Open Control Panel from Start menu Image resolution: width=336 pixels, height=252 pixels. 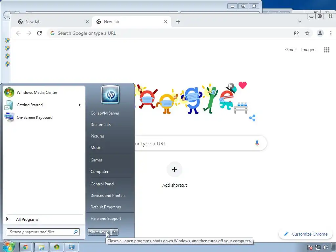click(x=102, y=184)
